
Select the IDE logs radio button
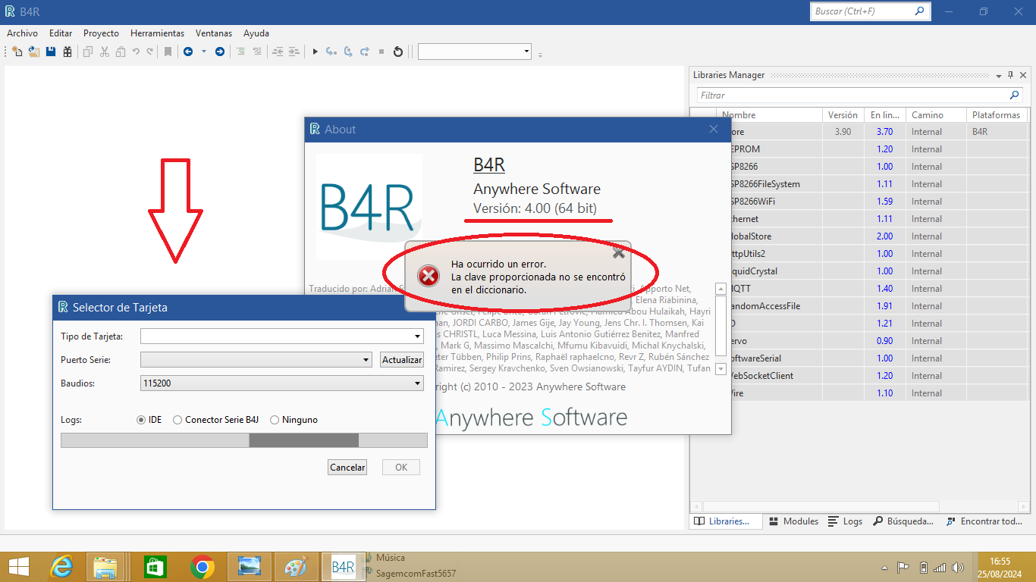[141, 420]
